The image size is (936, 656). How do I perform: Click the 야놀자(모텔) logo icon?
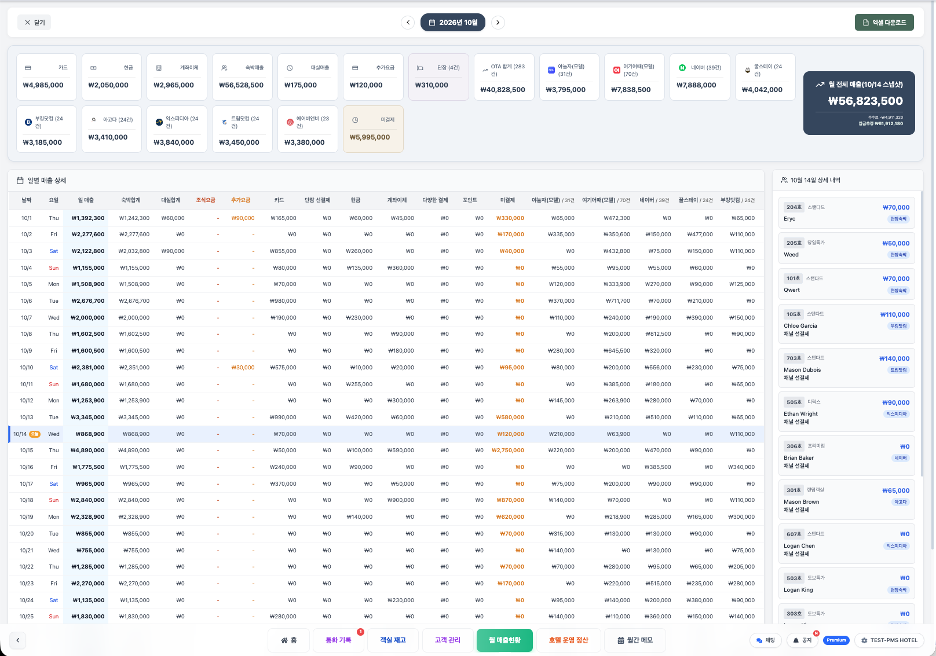click(551, 70)
